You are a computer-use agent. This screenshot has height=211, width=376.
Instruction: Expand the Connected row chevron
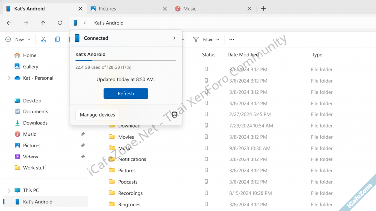pos(174,38)
